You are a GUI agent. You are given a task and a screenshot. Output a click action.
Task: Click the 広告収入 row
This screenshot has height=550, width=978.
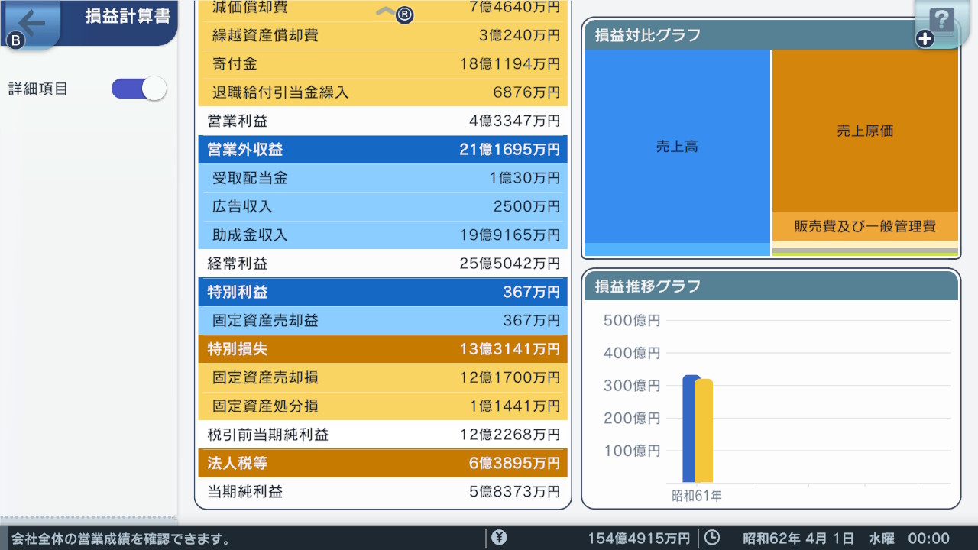click(x=383, y=207)
